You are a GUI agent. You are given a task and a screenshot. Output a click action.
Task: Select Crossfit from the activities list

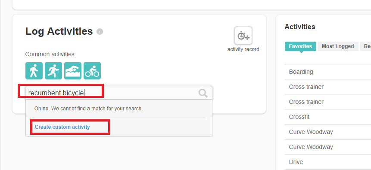click(328, 117)
